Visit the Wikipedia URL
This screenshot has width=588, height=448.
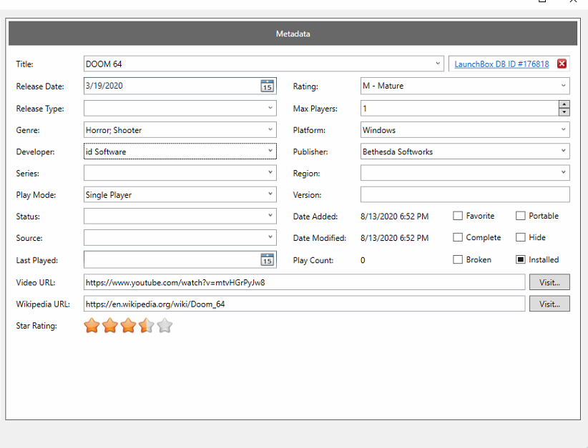(549, 304)
